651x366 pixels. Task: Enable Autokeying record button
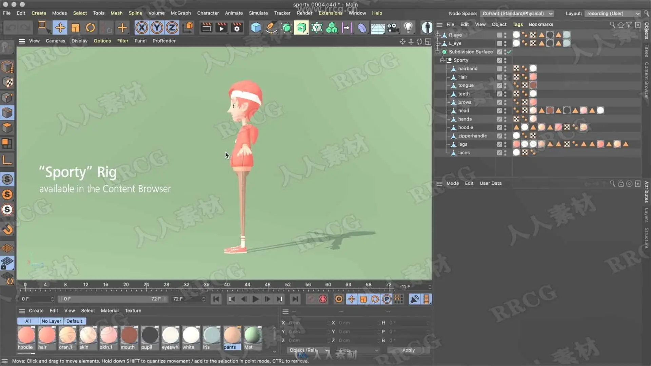(323, 299)
